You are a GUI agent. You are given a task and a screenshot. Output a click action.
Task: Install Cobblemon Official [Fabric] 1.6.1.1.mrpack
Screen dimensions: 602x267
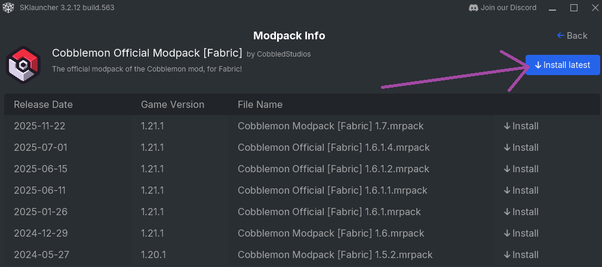click(x=521, y=190)
